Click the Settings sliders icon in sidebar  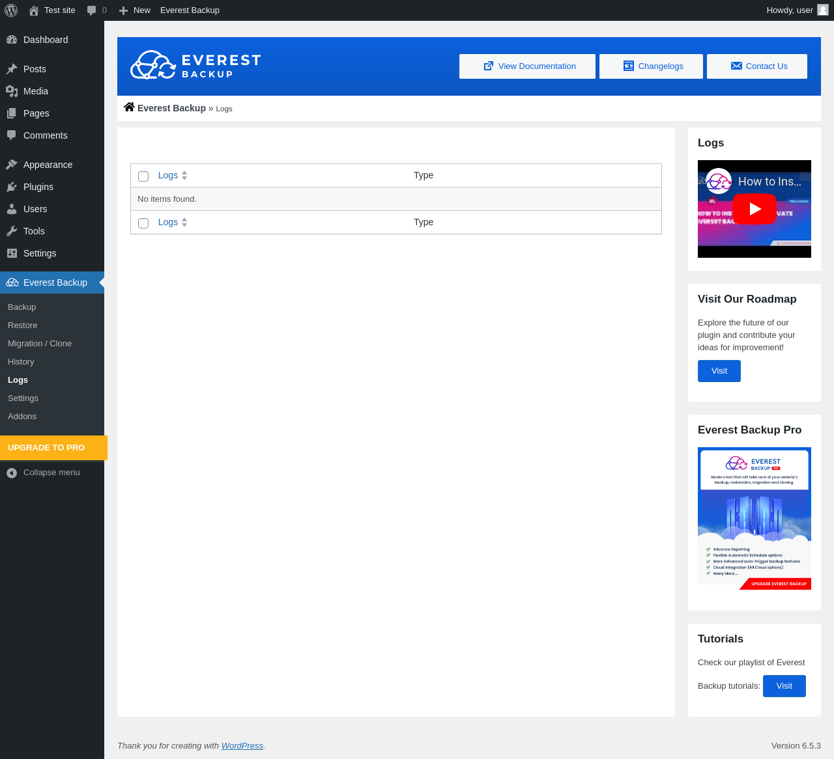click(12, 253)
